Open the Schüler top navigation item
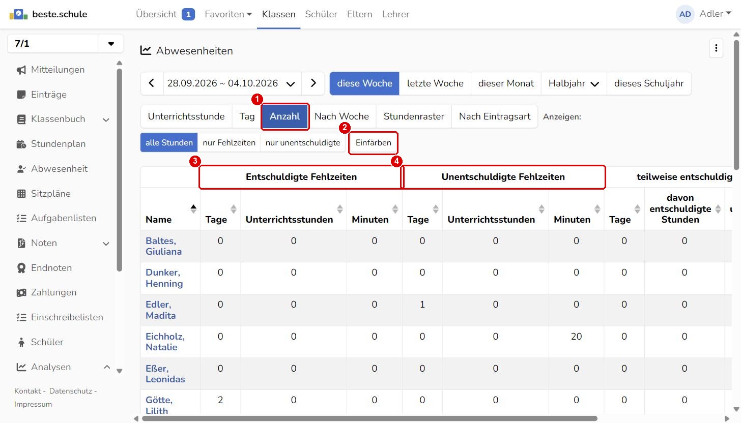The height and width of the screenshot is (423, 741). (x=321, y=14)
